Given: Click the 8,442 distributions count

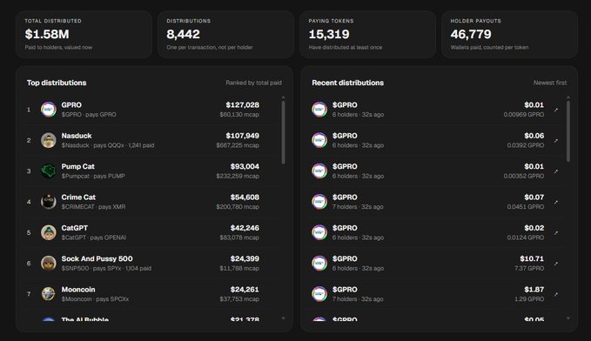Looking at the screenshot, I should (183, 34).
